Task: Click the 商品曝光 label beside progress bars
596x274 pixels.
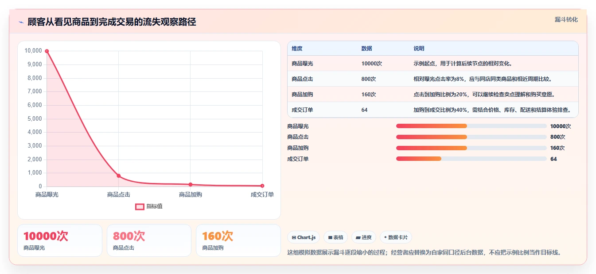Action: tap(298, 126)
